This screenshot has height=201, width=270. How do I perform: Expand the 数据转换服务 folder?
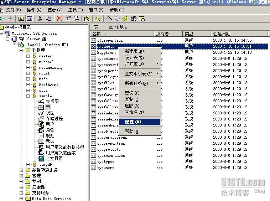pos(21,170)
